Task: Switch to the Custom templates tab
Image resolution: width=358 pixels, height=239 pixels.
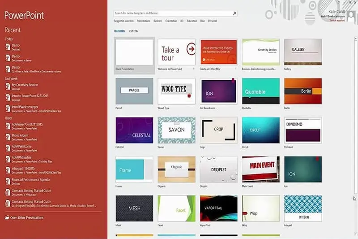Action: tap(134, 31)
